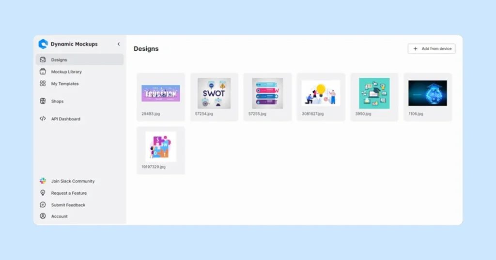Open the 19197329.jpg puzzle design thumbnail
Image resolution: width=496 pixels, height=260 pixels.
coord(161,146)
